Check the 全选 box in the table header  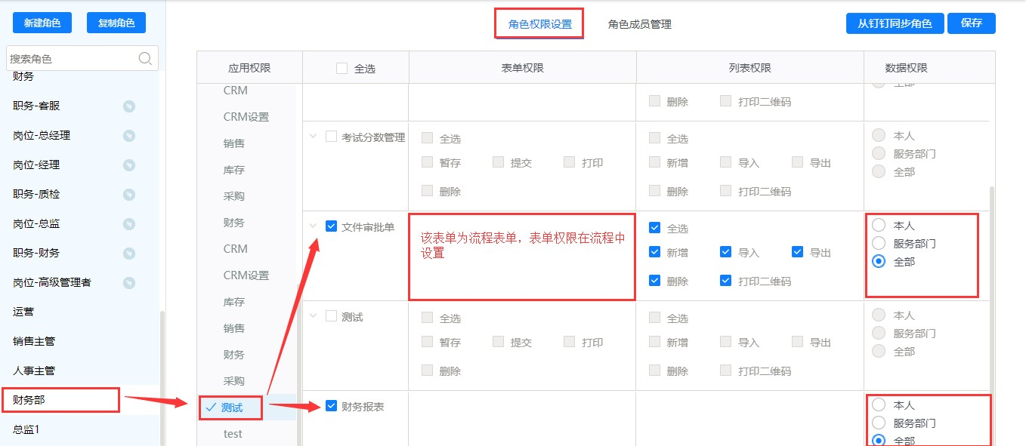click(341, 68)
